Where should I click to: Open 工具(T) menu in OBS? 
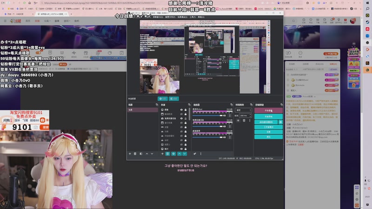coord(193,17)
